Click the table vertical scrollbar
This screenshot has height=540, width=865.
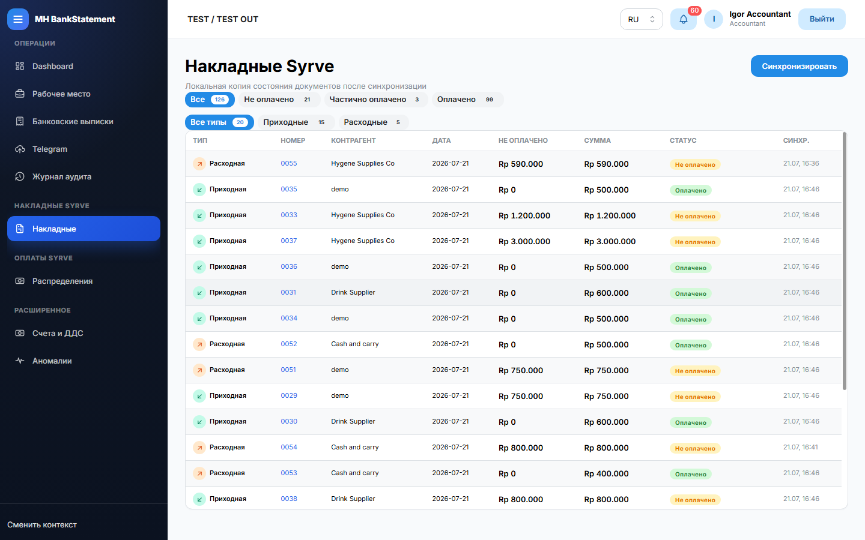point(845,261)
